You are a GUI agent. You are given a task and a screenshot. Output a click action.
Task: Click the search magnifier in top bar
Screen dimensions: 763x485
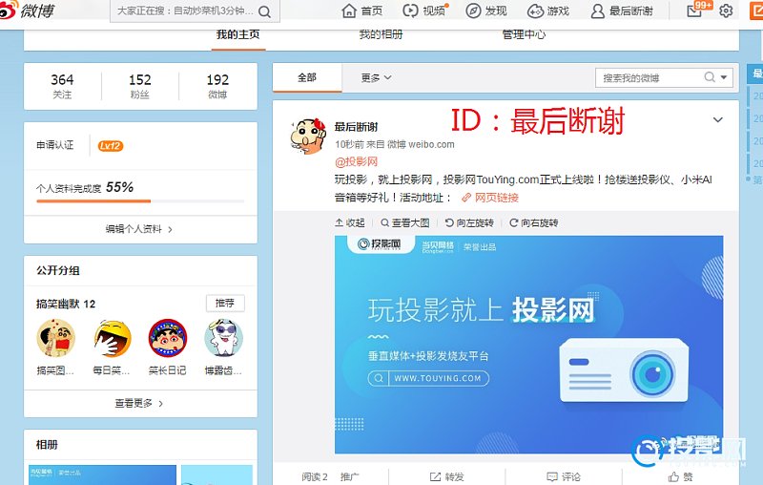click(265, 11)
